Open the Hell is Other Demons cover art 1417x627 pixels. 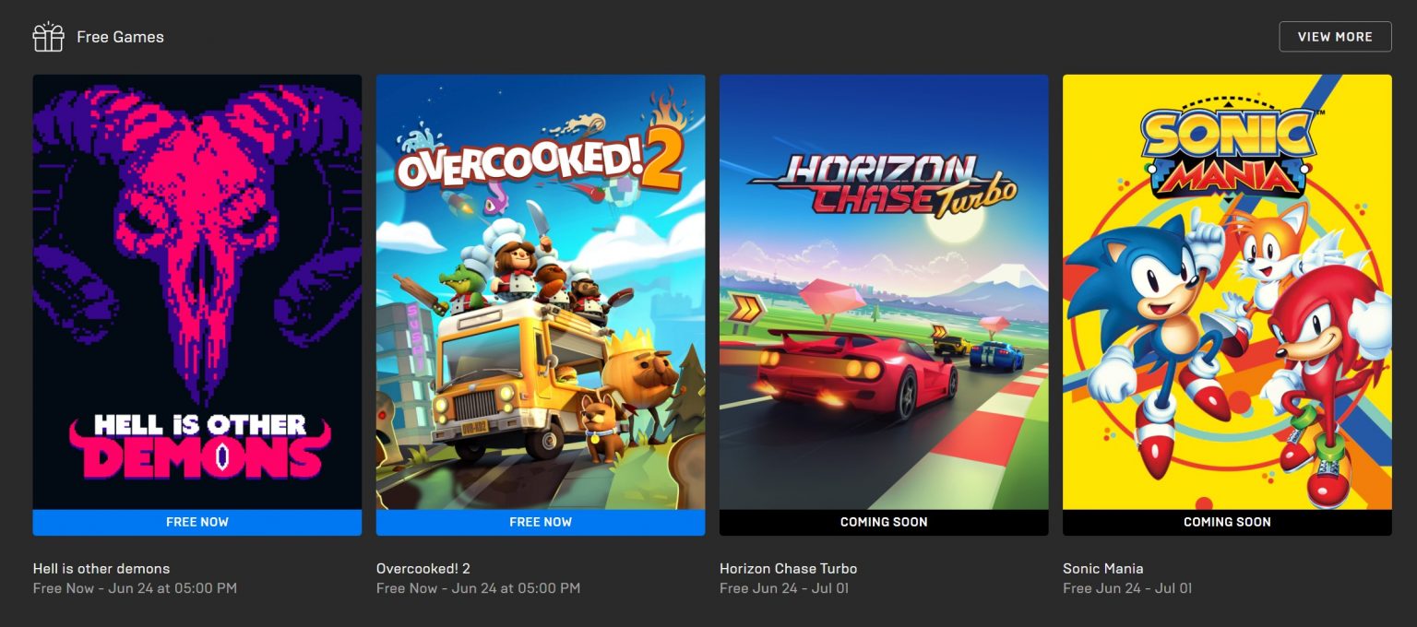pos(197,291)
